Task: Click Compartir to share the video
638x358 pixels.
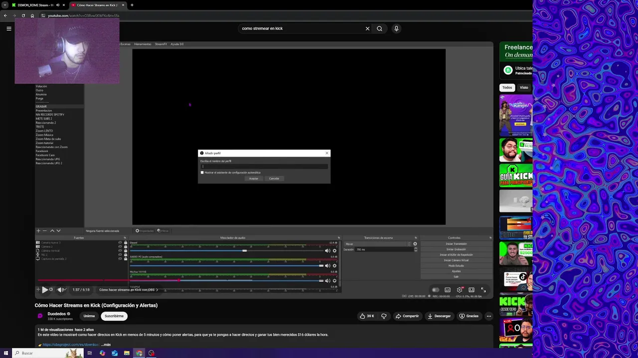Action: click(407, 316)
